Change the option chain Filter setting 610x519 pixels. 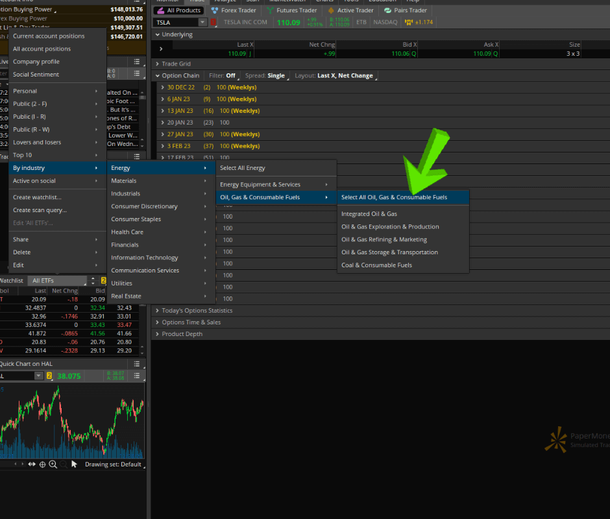pos(223,75)
